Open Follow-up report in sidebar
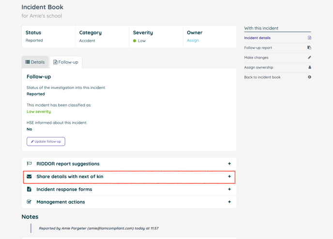Viewport: 333px width, 239px height. coord(258,48)
